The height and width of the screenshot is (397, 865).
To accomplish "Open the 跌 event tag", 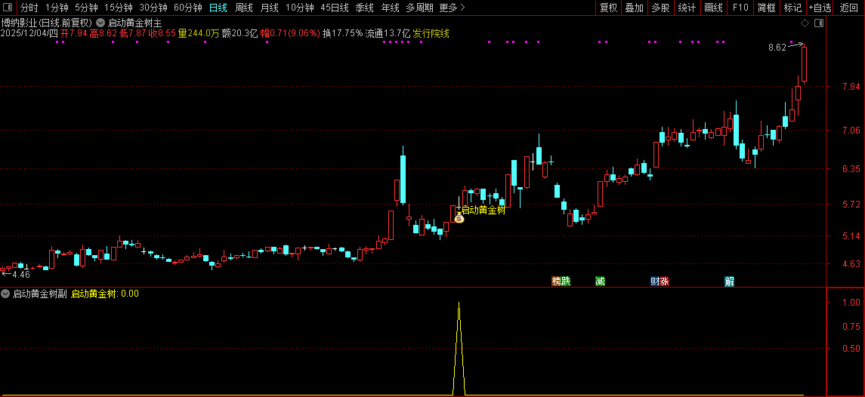I will [x=566, y=282].
